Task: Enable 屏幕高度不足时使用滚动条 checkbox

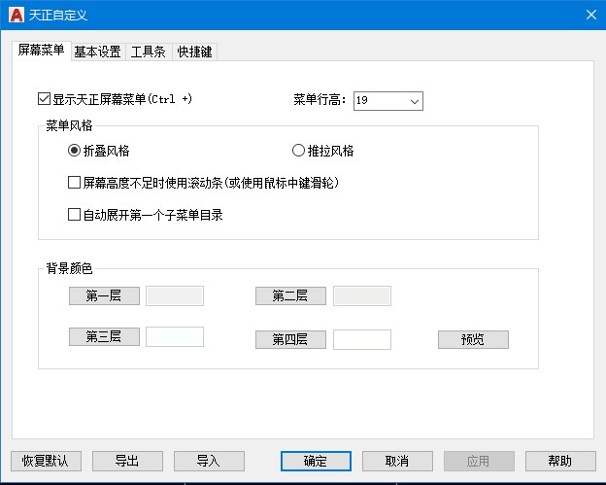Action: click(74, 183)
